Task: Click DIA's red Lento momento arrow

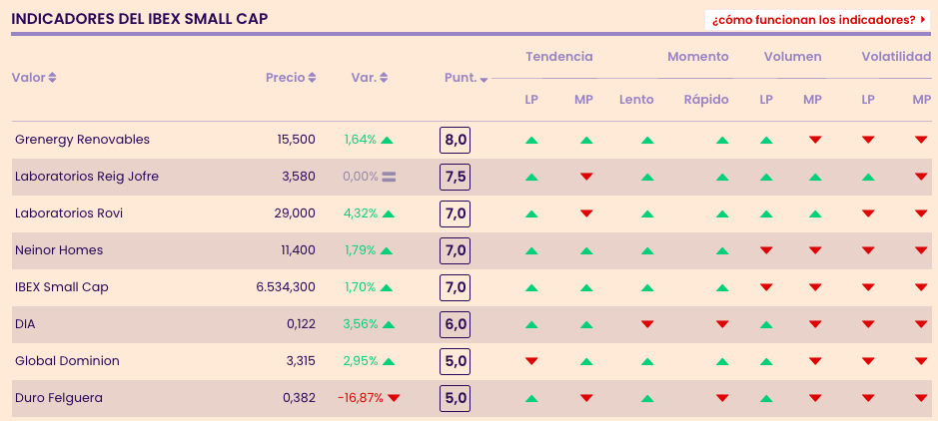Action: tap(647, 324)
